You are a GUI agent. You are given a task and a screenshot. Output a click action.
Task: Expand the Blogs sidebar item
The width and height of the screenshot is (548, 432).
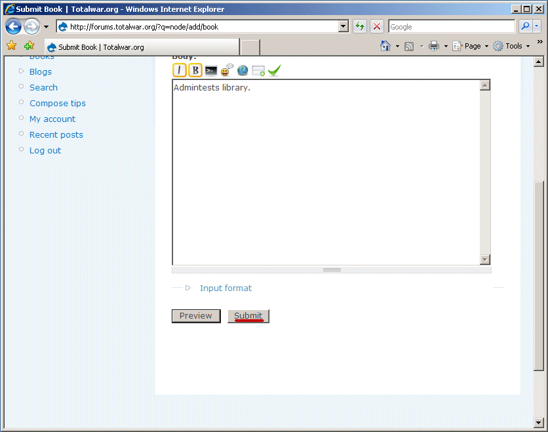pyautogui.click(x=22, y=71)
